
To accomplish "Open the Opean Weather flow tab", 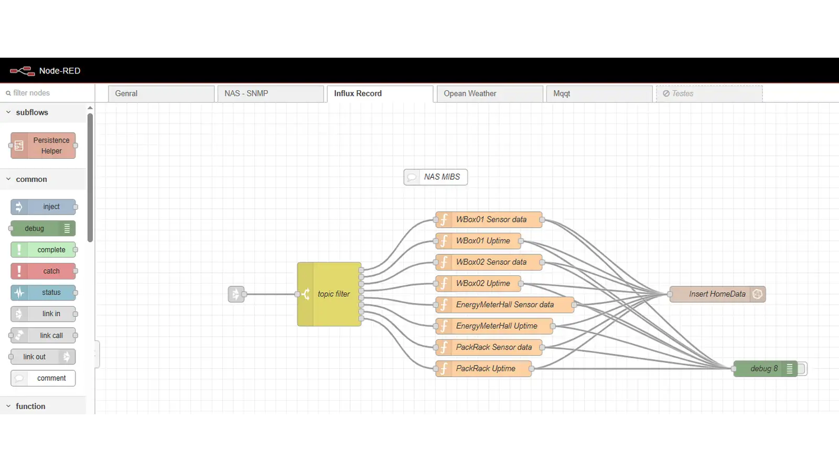I will (x=489, y=93).
